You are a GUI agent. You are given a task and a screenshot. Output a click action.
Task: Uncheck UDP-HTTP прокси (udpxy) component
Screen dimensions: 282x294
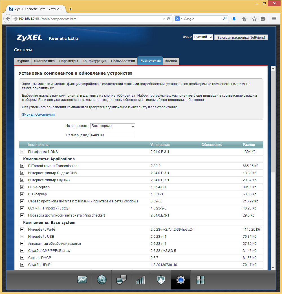22,208
